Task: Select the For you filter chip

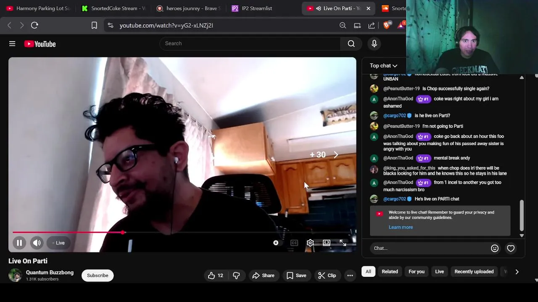Action: click(417, 271)
